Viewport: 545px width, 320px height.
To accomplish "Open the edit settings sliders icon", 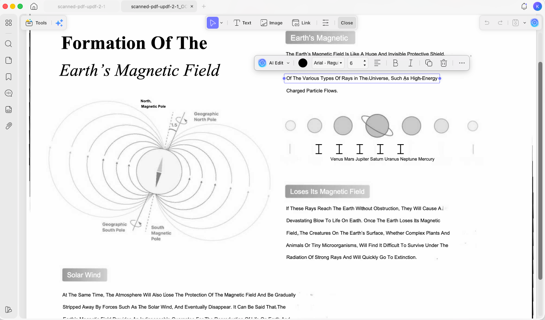I will (x=326, y=23).
